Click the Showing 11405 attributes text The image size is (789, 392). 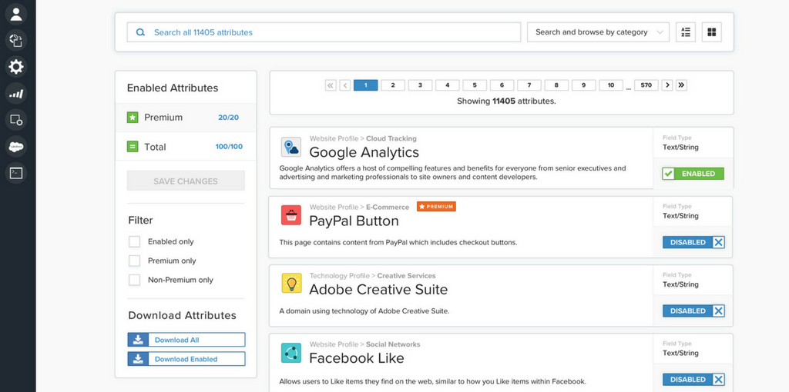(506, 101)
